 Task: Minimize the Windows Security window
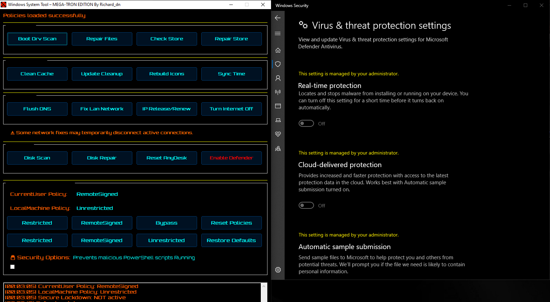(x=509, y=5)
